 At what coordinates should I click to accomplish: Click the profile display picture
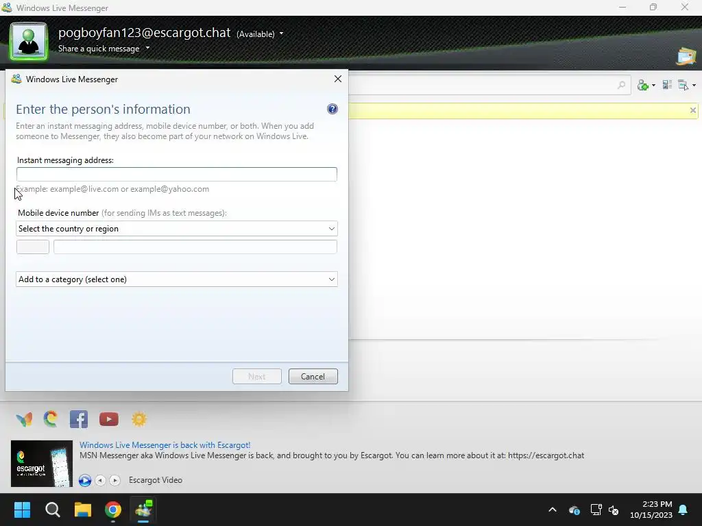[x=29, y=42]
